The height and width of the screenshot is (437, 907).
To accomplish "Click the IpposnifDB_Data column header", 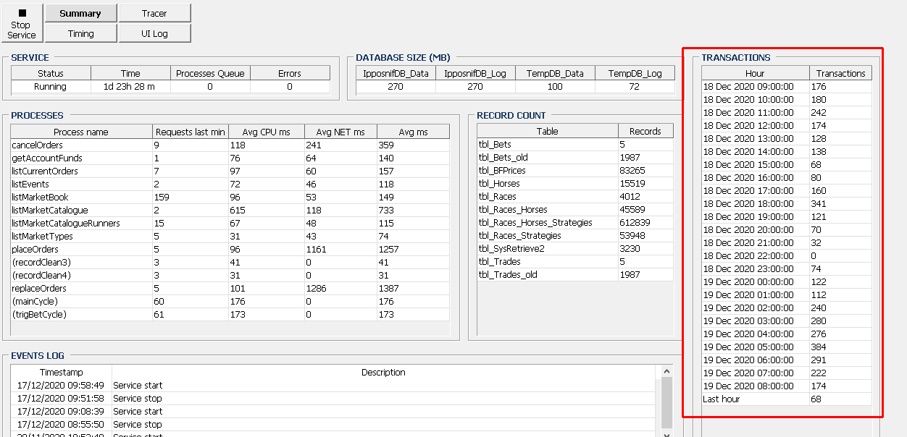I will click(x=396, y=73).
